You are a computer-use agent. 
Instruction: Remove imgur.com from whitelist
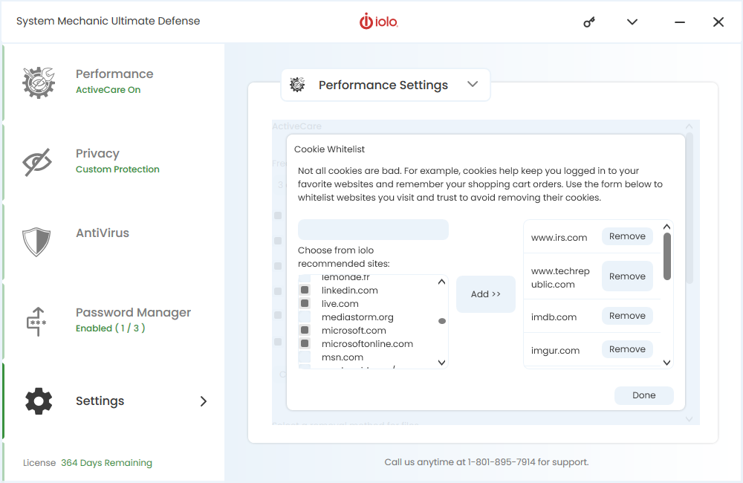click(x=627, y=349)
